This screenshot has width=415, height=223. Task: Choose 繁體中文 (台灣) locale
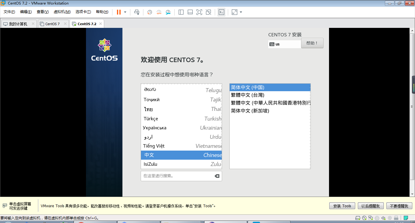click(270, 95)
